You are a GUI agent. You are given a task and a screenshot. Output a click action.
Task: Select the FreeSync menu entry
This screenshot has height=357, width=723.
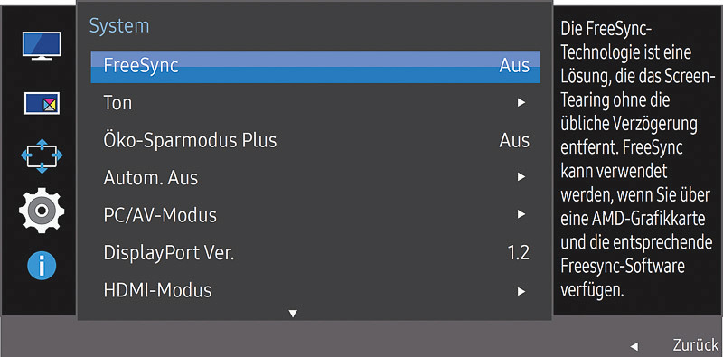[x=315, y=67]
